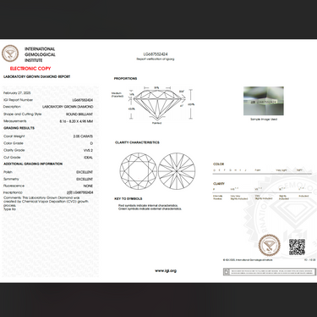Screen dimensions: 317x317
Task: Click the 'Description' label
Action: tap(12, 107)
